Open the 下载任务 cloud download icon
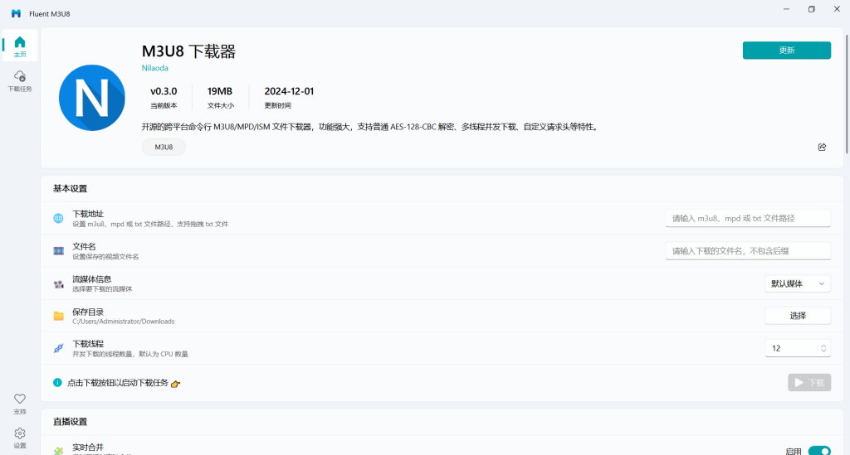The height and width of the screenshot is (455, 850). [x=20, y=80]
